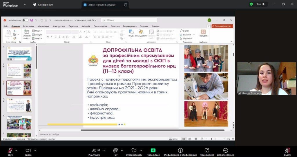Expand video options arrow beside Видео

coord(35,150)
